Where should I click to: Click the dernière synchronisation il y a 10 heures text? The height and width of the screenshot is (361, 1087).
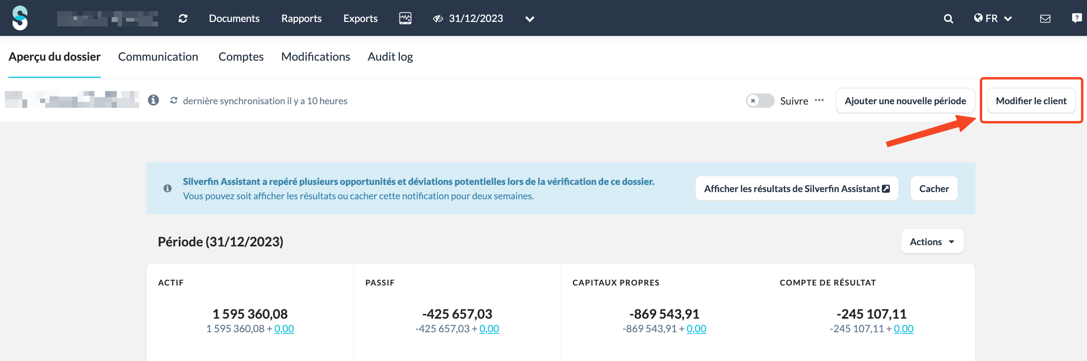coord(265,101)
